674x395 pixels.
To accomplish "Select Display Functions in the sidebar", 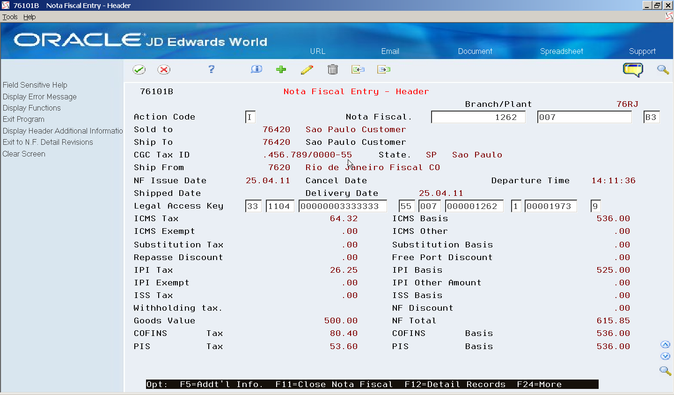I will [x=32, y=108].
